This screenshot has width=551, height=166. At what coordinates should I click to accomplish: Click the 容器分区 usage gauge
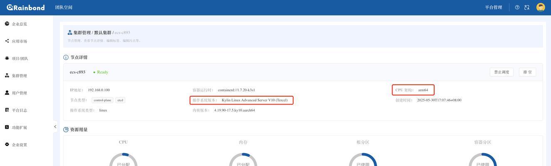[483, 160]
